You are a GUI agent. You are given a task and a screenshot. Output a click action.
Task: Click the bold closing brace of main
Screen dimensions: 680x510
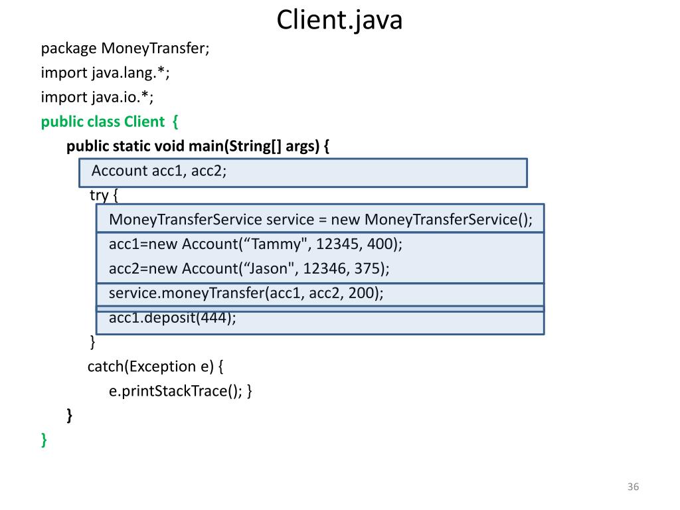(x=69, y=416)
